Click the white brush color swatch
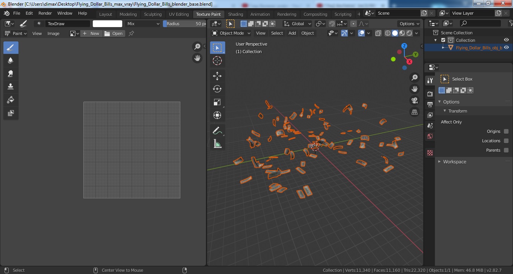The width and height of the screenshot is (513, 274). 108,24
